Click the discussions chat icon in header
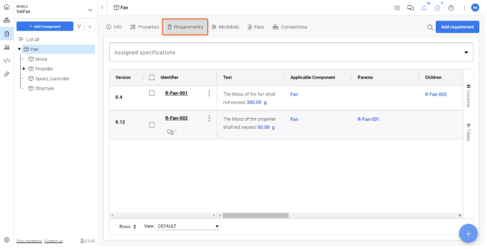This screenshot has height=249, width=487. (x=410, y=8)
